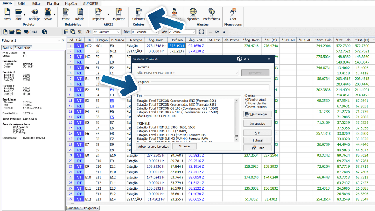Click the Descarregar... button
The image size is (375, 211).
pos(257,114)
